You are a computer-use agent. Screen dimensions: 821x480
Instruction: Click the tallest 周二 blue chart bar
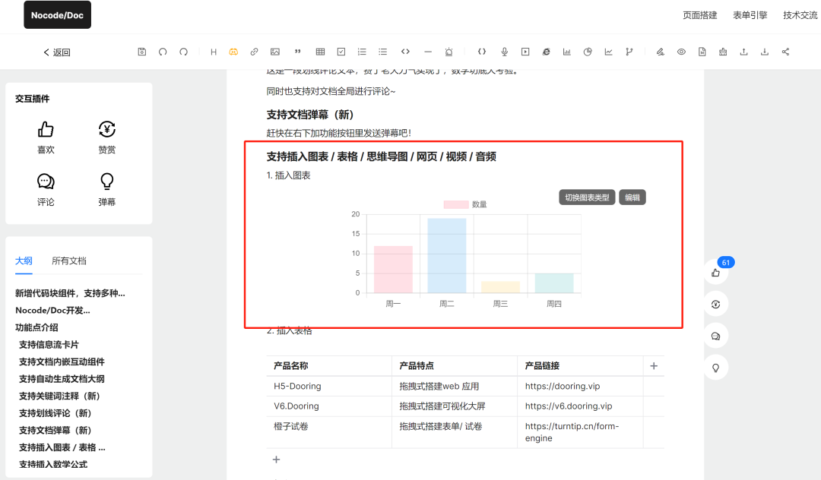[446, 255]
